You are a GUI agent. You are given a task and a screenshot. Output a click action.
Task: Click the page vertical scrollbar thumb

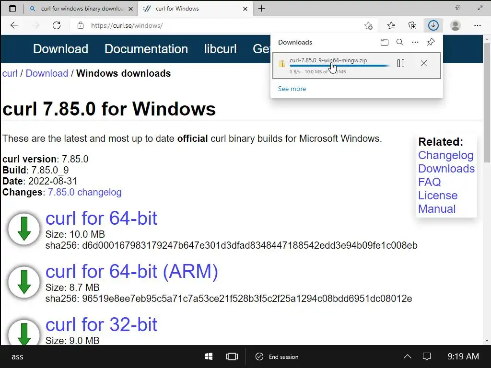tap(487, 103)
